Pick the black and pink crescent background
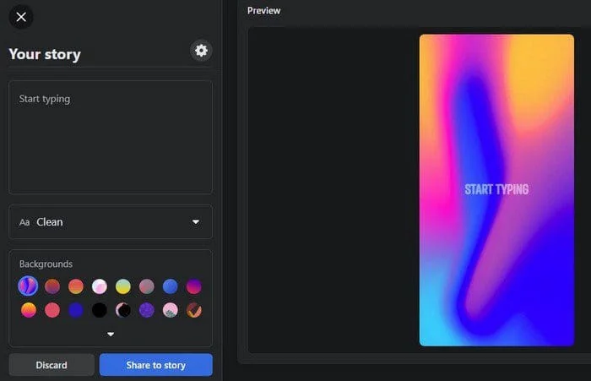Screen dimensions: 591x381 coord(123,310)
